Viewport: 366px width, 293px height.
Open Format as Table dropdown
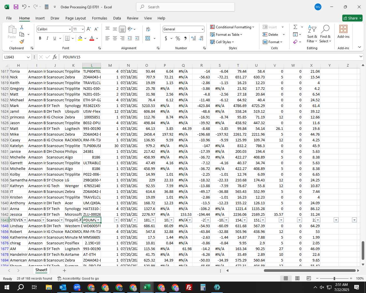226,34
